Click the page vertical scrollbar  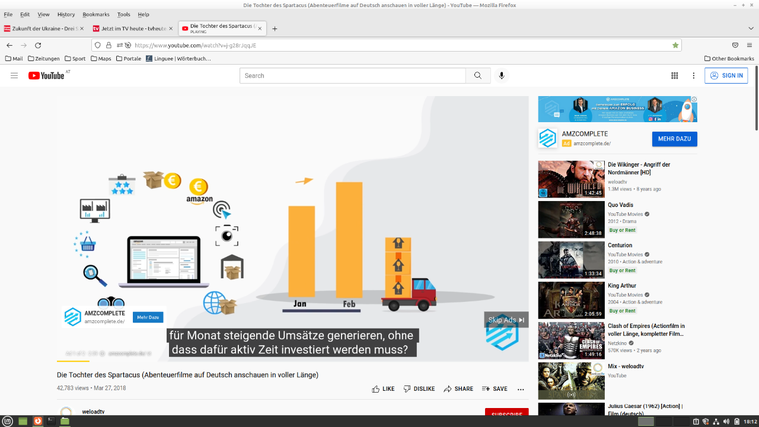757,98
